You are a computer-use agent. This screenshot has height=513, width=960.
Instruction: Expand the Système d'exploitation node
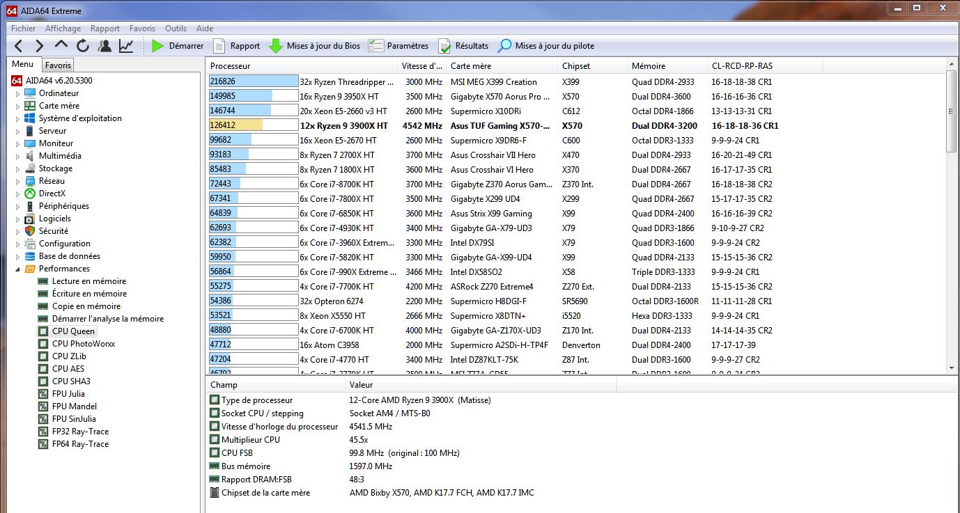pos(18,118)
